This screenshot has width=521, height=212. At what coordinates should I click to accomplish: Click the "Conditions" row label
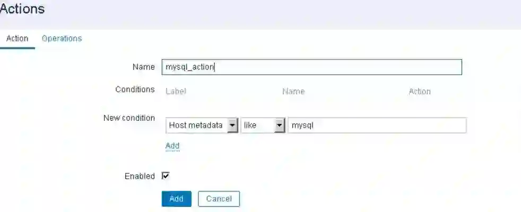click(x=135, y=90)
